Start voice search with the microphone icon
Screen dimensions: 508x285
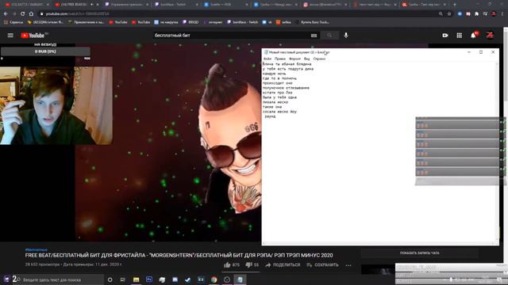(346, 35)
